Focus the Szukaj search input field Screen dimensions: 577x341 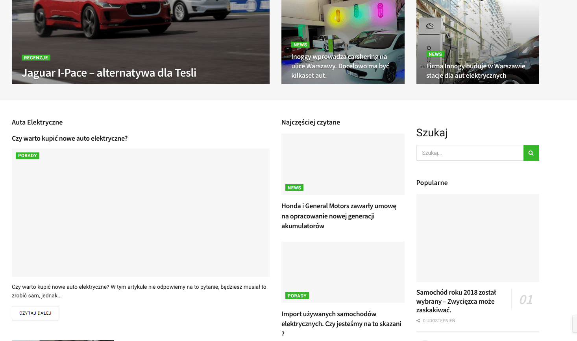tap(470, 153)
